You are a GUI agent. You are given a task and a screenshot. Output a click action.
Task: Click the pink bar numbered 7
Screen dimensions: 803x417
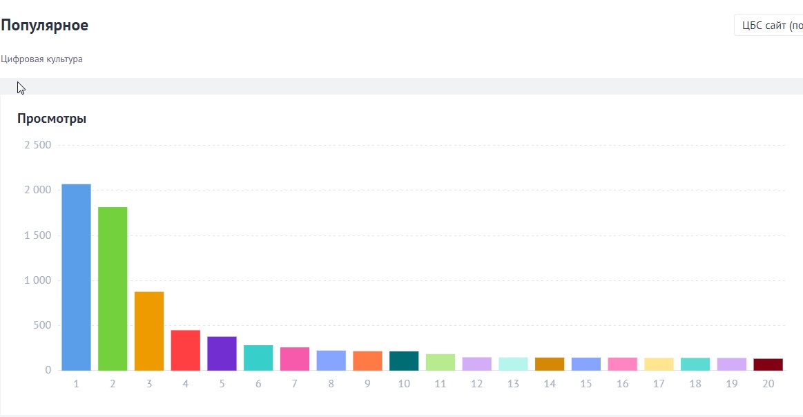(294, 358)
